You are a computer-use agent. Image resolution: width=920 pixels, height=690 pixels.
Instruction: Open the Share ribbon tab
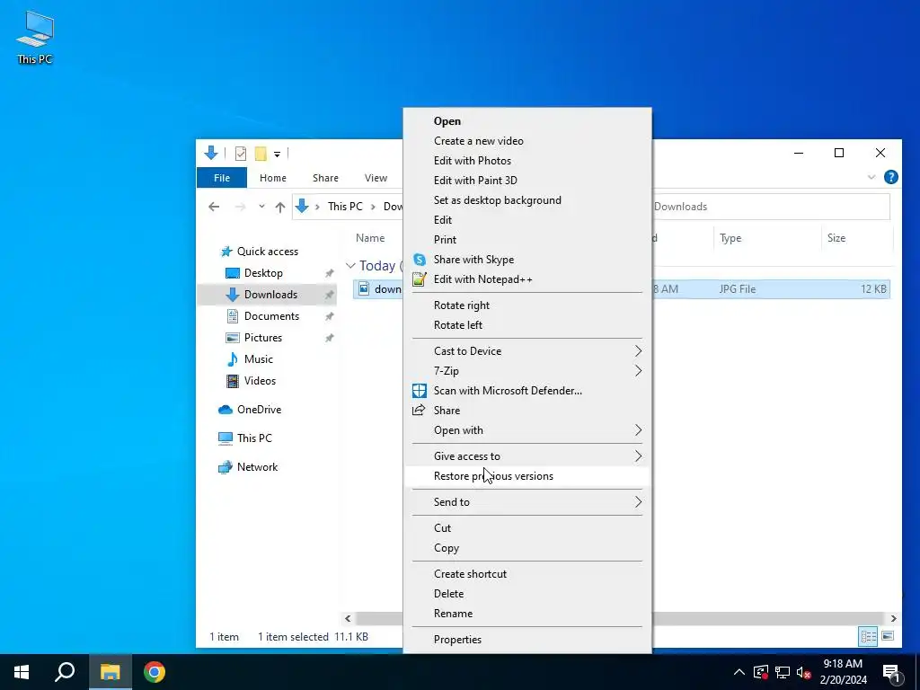tap(325, 178)
